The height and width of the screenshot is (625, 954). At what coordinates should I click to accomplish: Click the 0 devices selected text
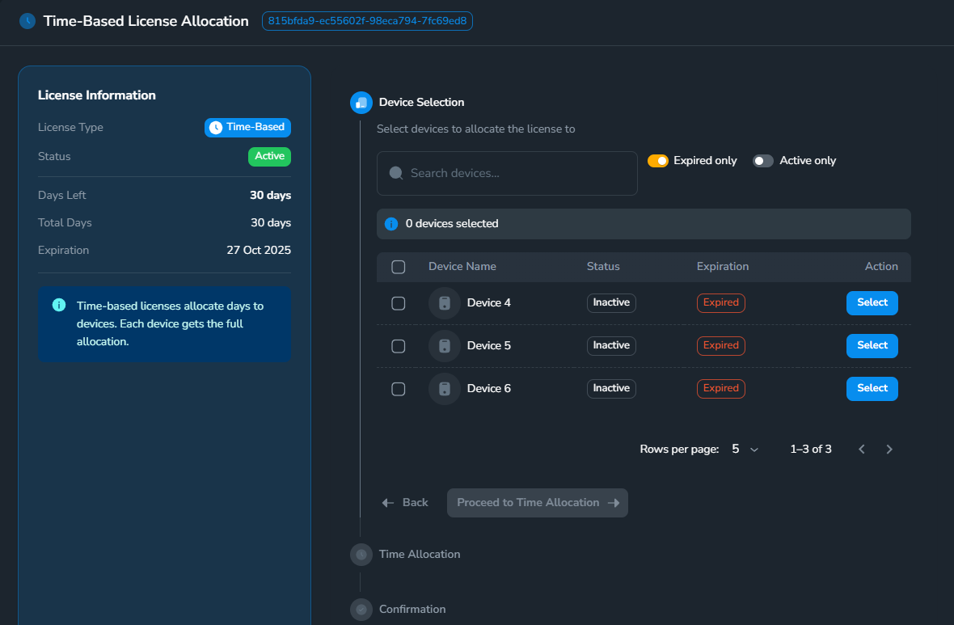coord(451,224)
